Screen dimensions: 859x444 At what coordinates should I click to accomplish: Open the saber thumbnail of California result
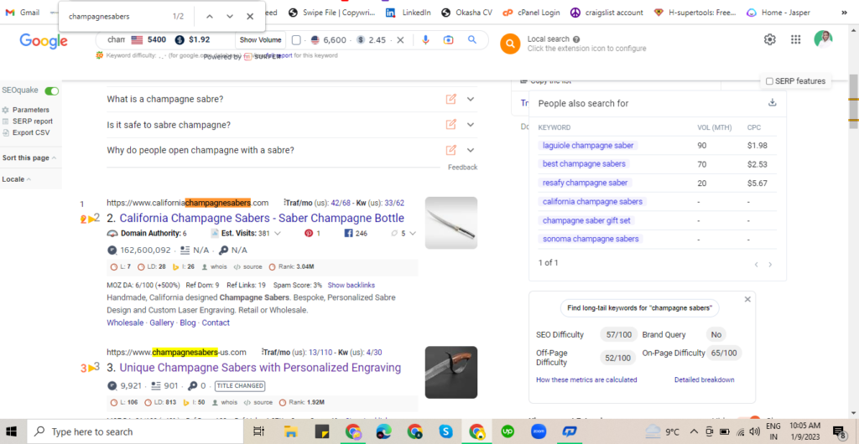[x=450, y=223]
